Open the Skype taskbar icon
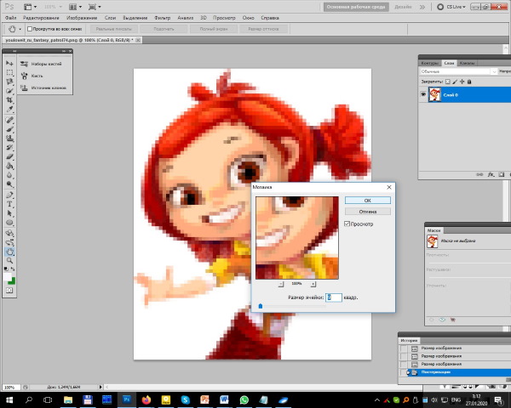511x408 pixels. tap(186, 399)
